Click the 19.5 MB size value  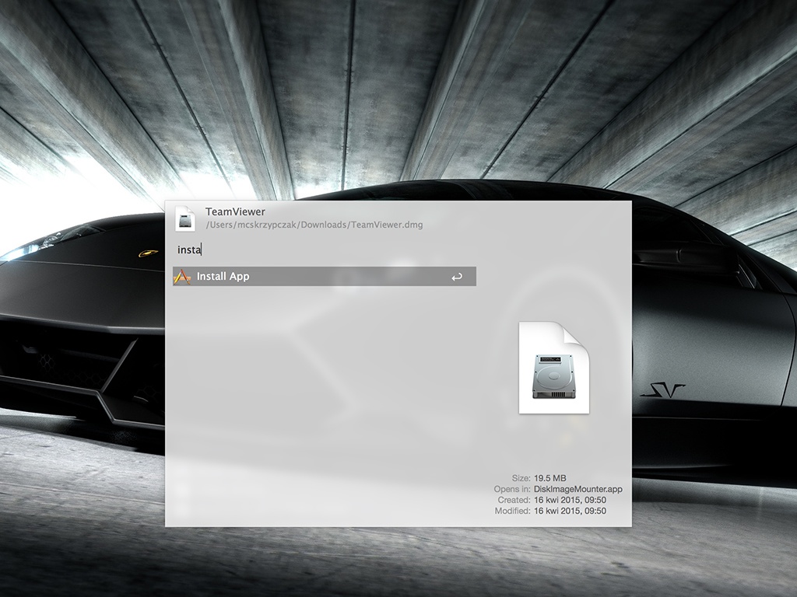tap(549, 478)
